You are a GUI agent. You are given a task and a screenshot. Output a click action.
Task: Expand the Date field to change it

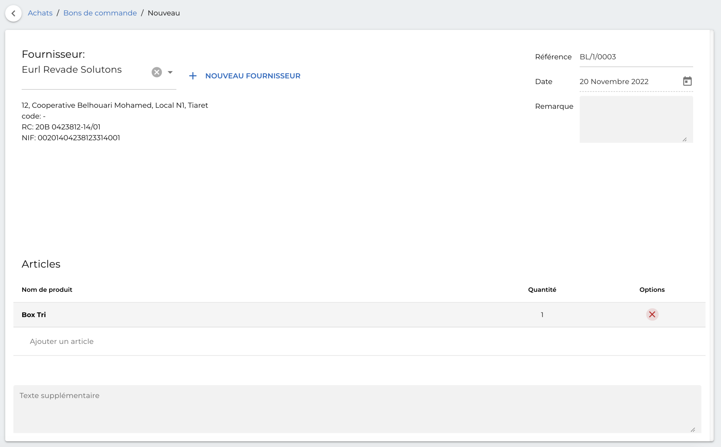[x=614, y=81]
